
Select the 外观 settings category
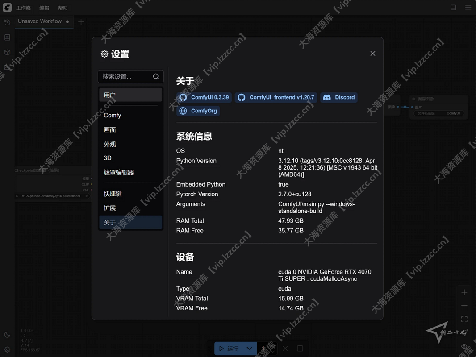pyautogui.click(x=130, y=145)
